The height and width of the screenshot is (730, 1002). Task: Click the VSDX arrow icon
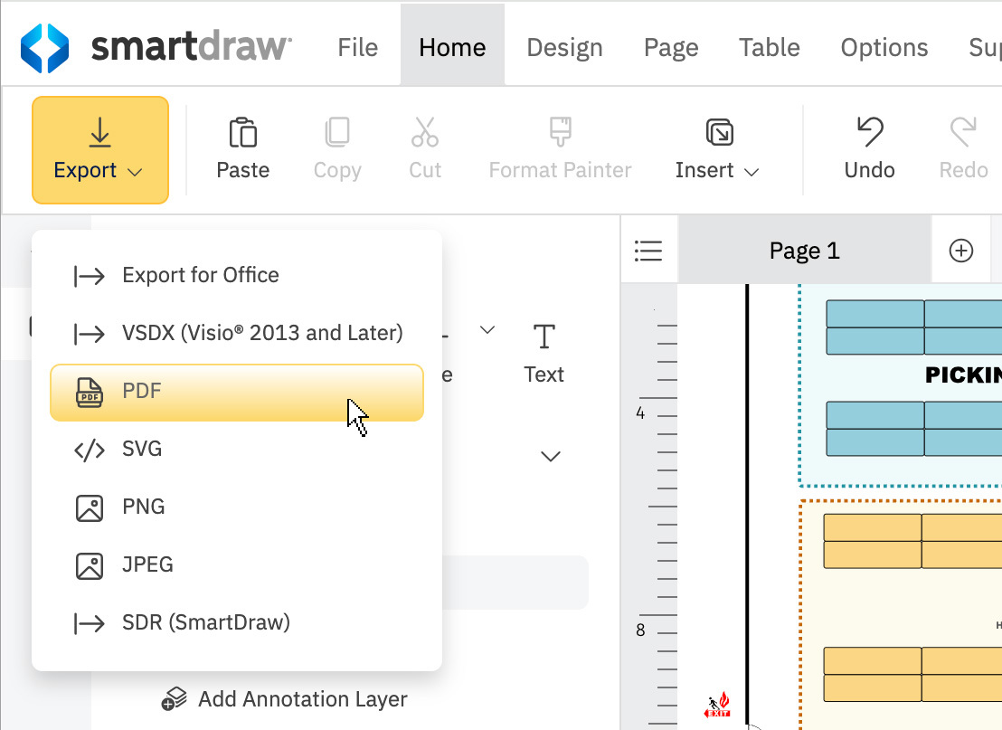point(90,334)
